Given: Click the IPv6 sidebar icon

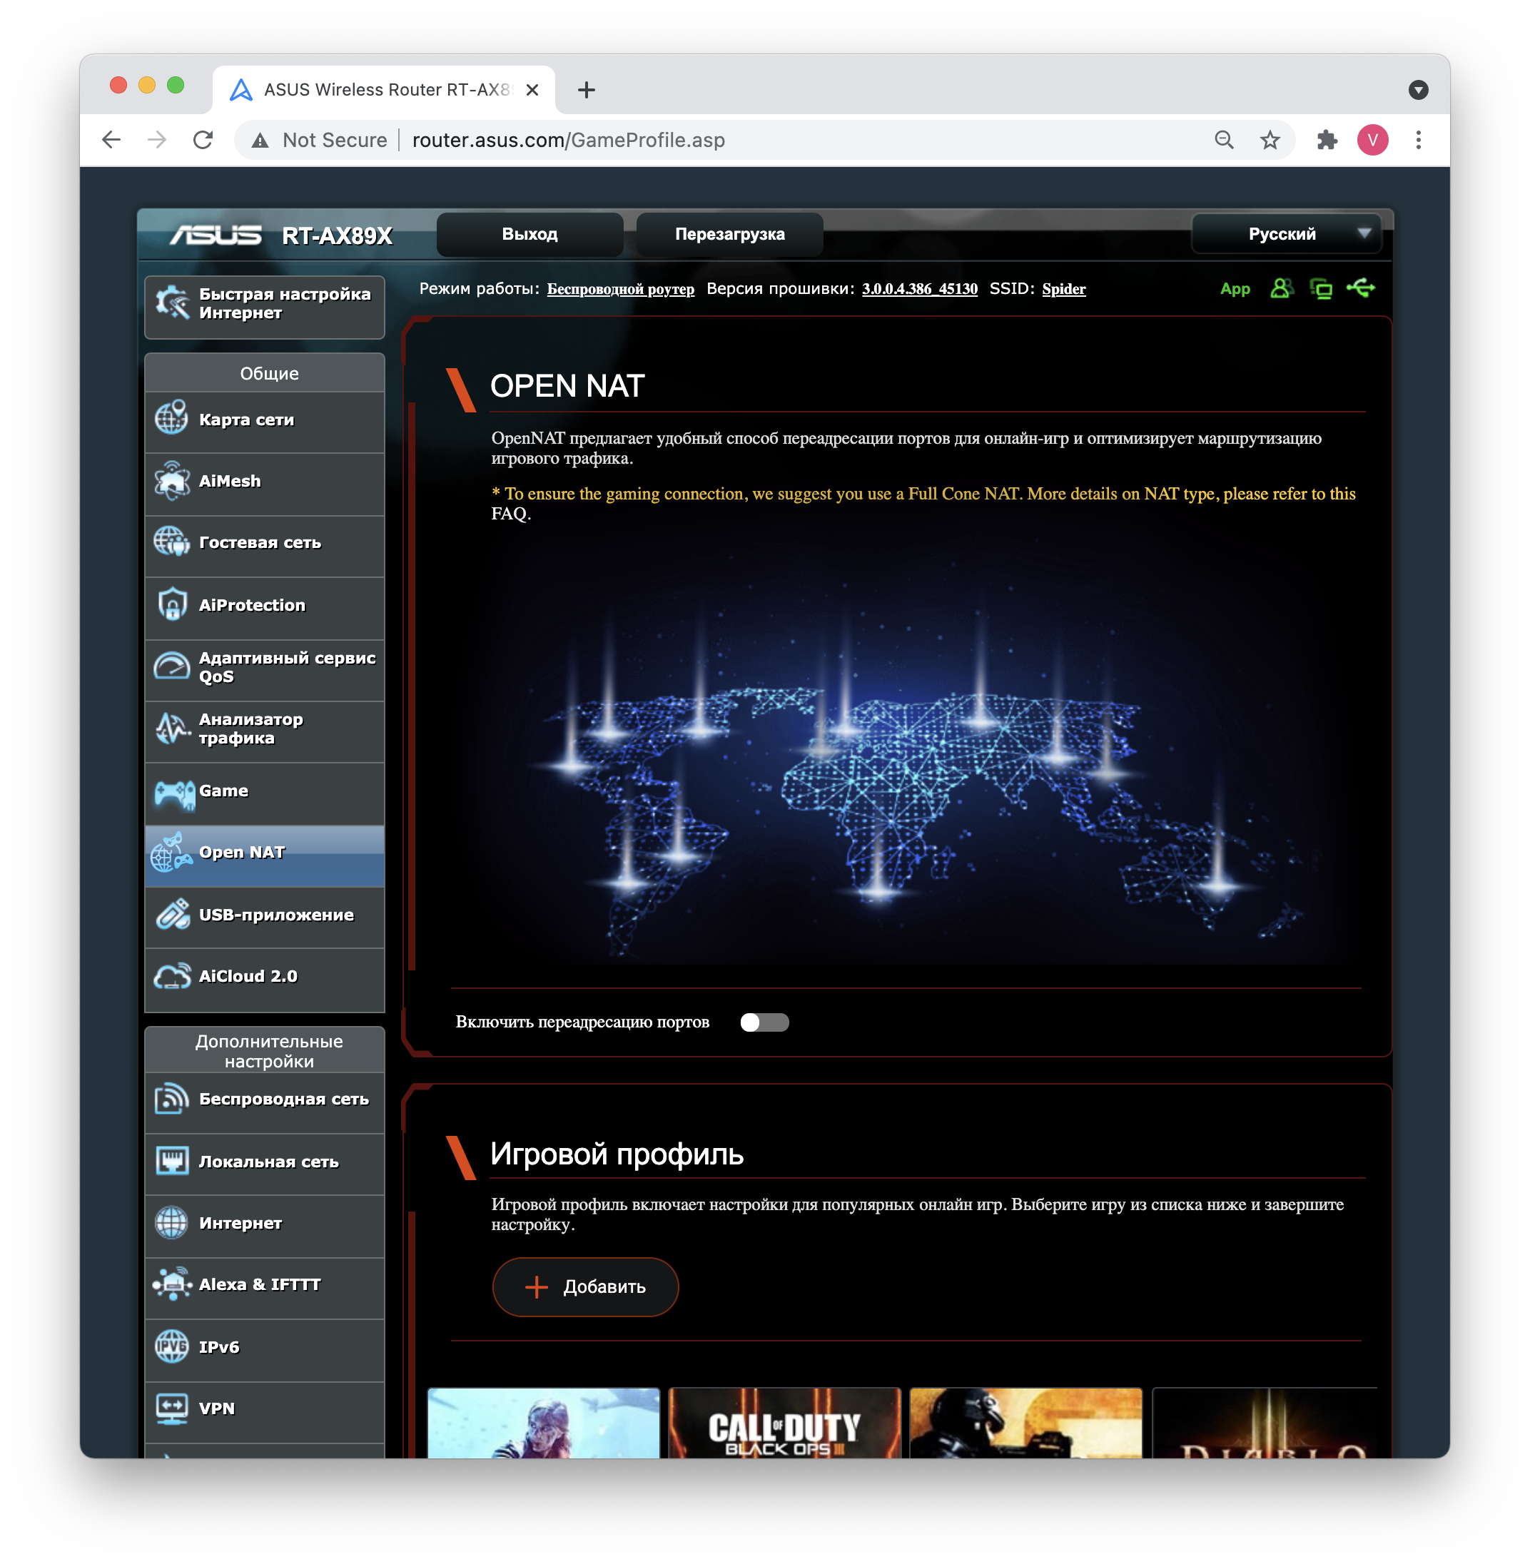Looking at the screenshot, I should tap(171, 1346).
